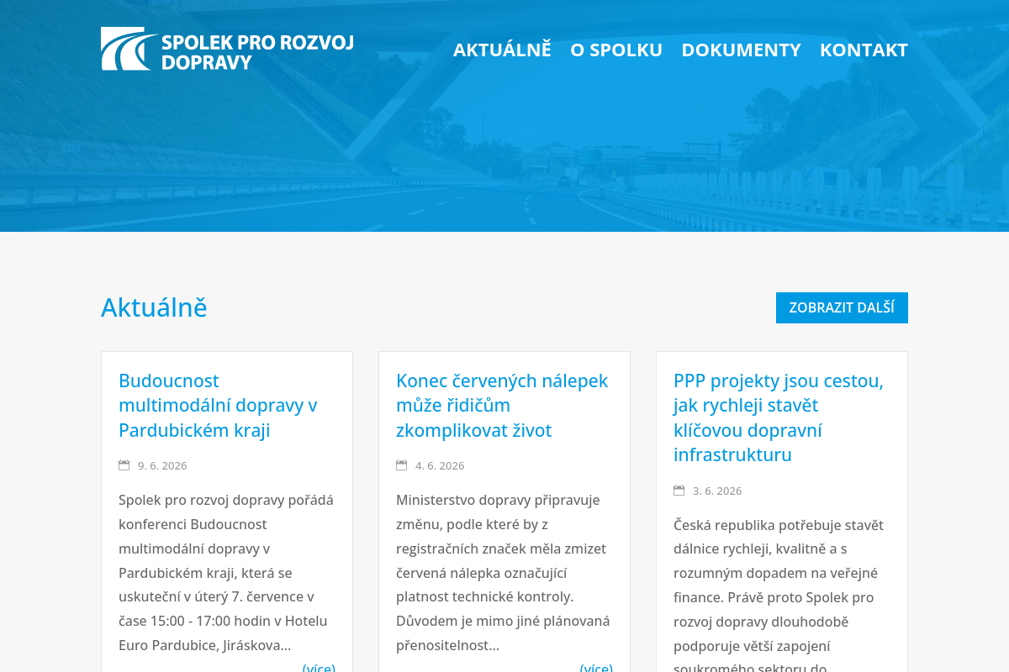This screenshot has height=672, width=1009.
Task: Click the více link under the Pardubický kraj article
Action: tap(319, 667)
